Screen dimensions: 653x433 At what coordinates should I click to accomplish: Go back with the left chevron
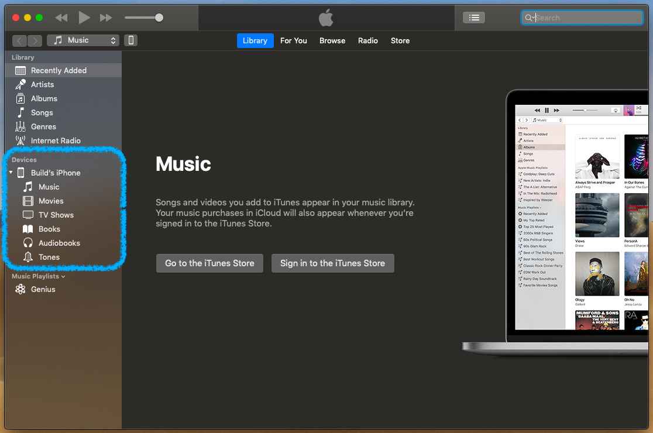point(19,40)
